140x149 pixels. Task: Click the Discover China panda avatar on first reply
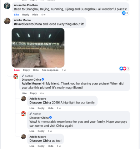[x=16, y=76]
